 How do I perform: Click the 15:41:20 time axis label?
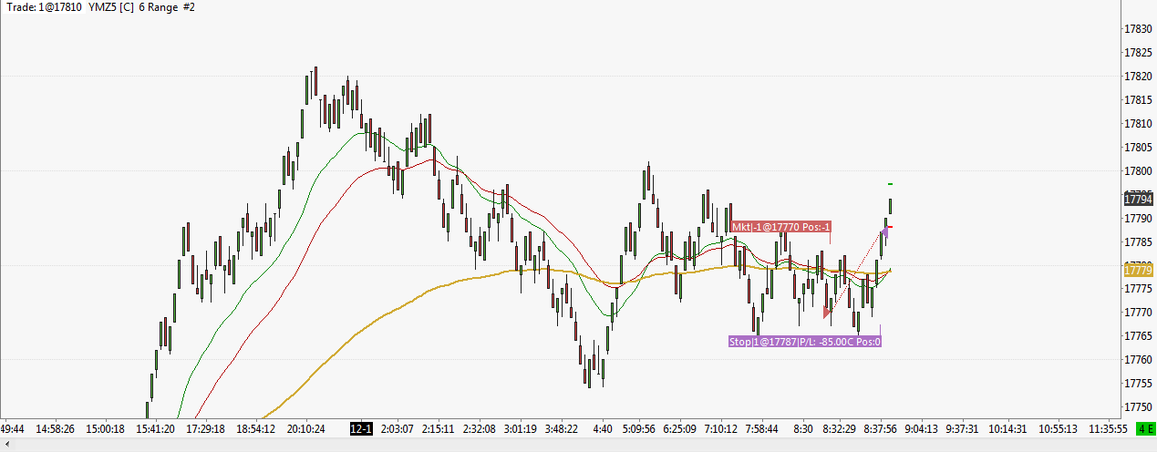[156, 428]
